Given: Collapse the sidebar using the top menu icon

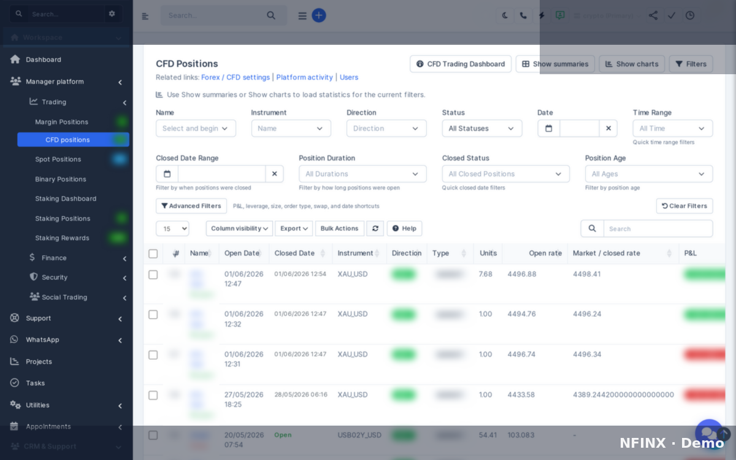Looking at the screenshot, I should tap(145, 16).
